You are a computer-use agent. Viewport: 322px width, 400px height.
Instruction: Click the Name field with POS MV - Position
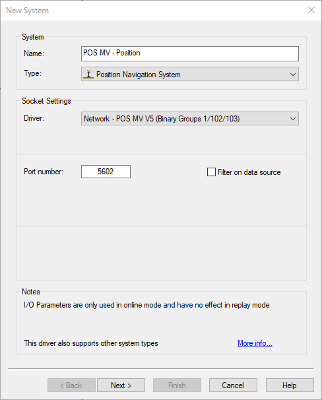coord(190,53)
